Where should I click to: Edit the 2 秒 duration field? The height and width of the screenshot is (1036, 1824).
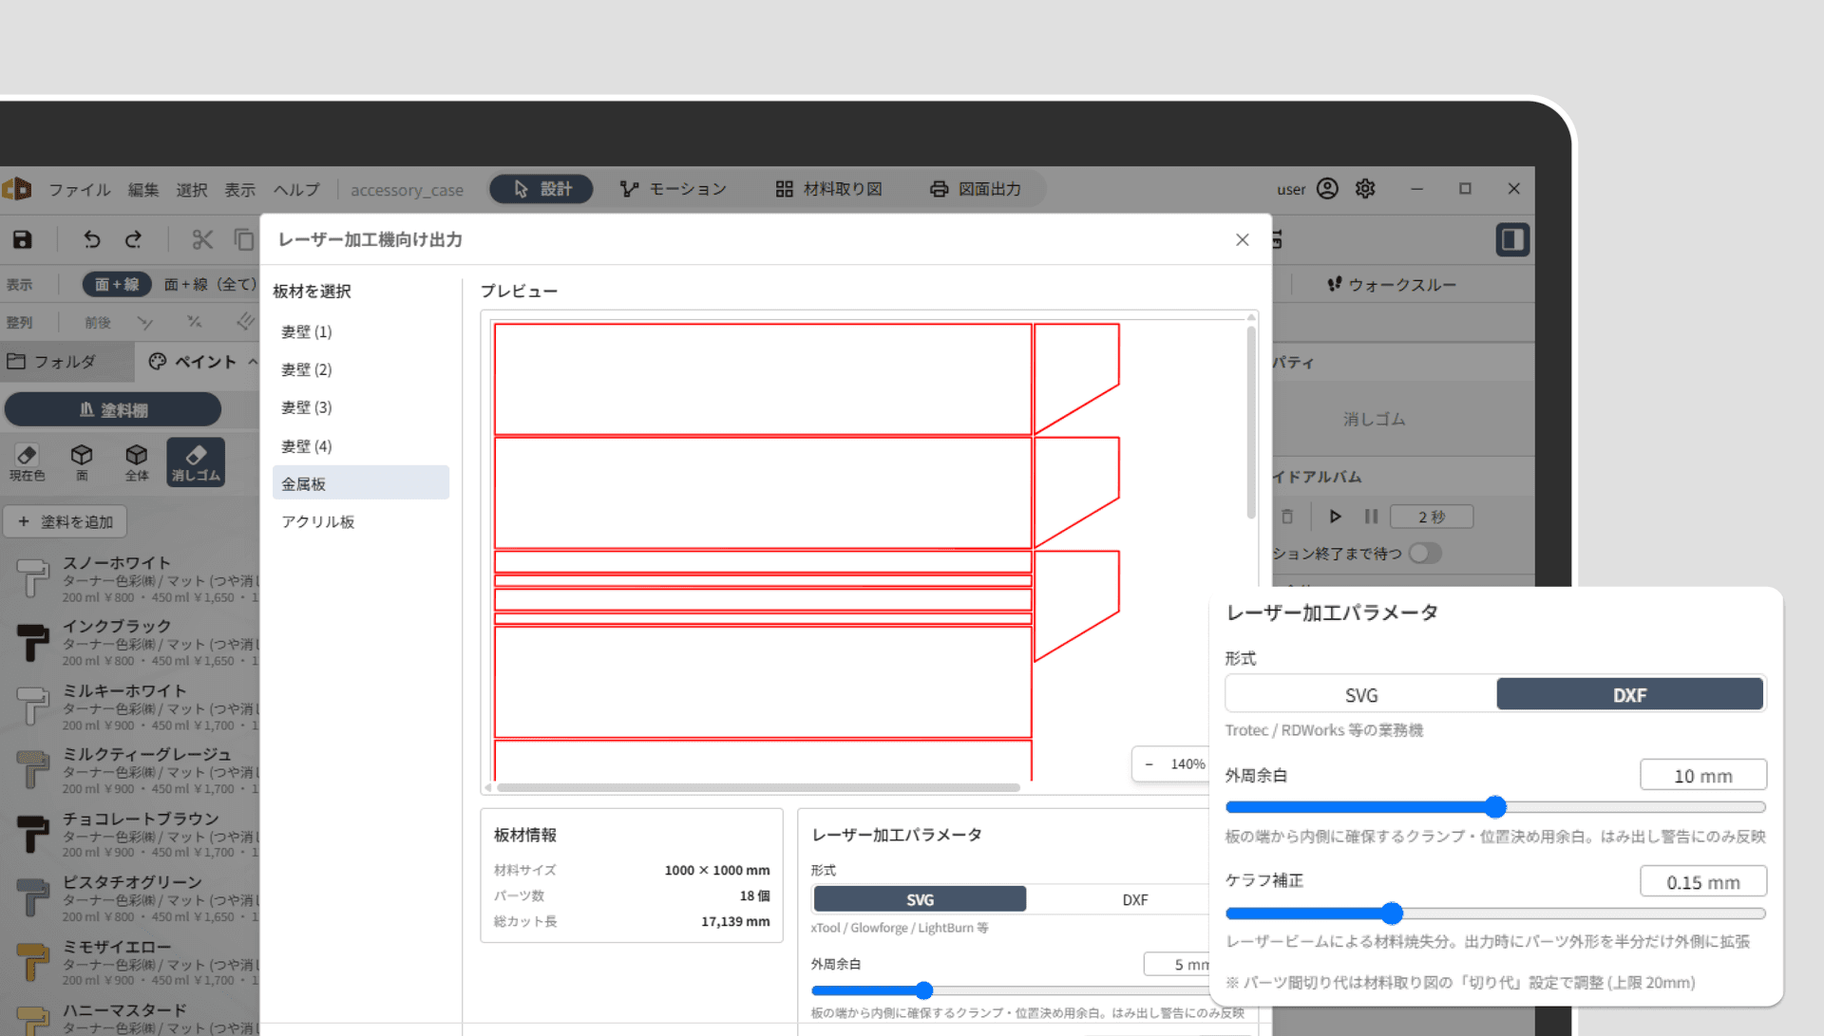tap(1432, 517)
